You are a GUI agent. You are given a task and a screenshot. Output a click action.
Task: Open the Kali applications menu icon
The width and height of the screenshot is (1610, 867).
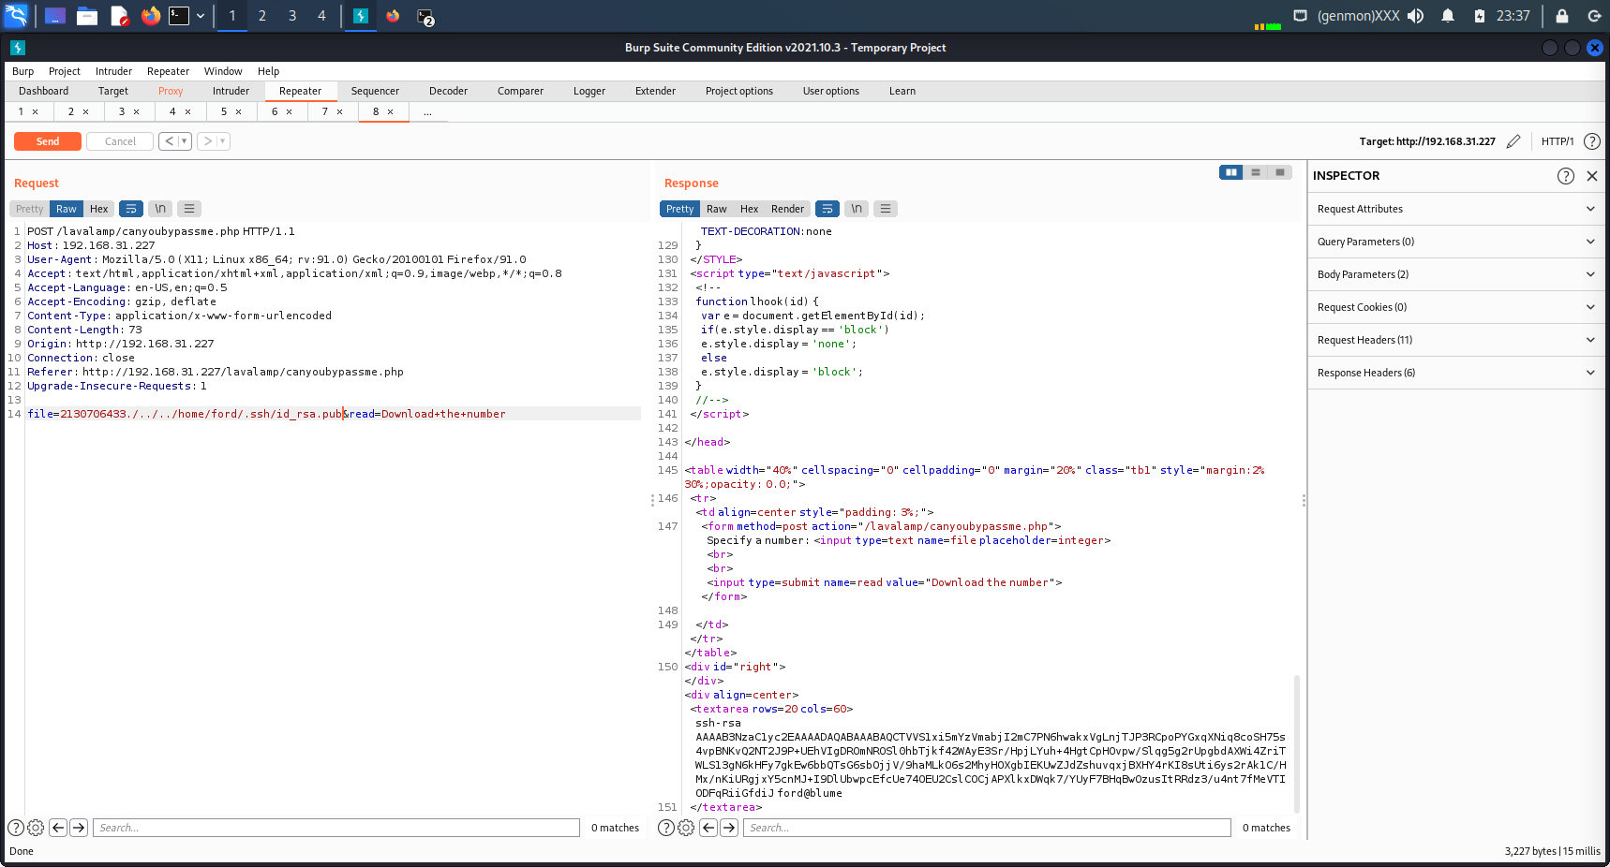(17, 16)
